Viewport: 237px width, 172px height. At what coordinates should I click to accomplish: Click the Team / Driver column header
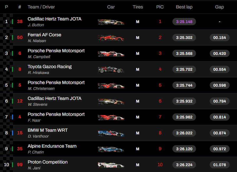click(41, 7)
